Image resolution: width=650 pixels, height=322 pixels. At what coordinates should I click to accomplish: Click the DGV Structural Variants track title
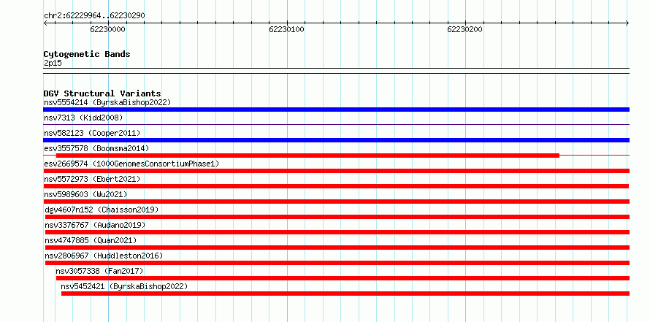coord(102,93)
